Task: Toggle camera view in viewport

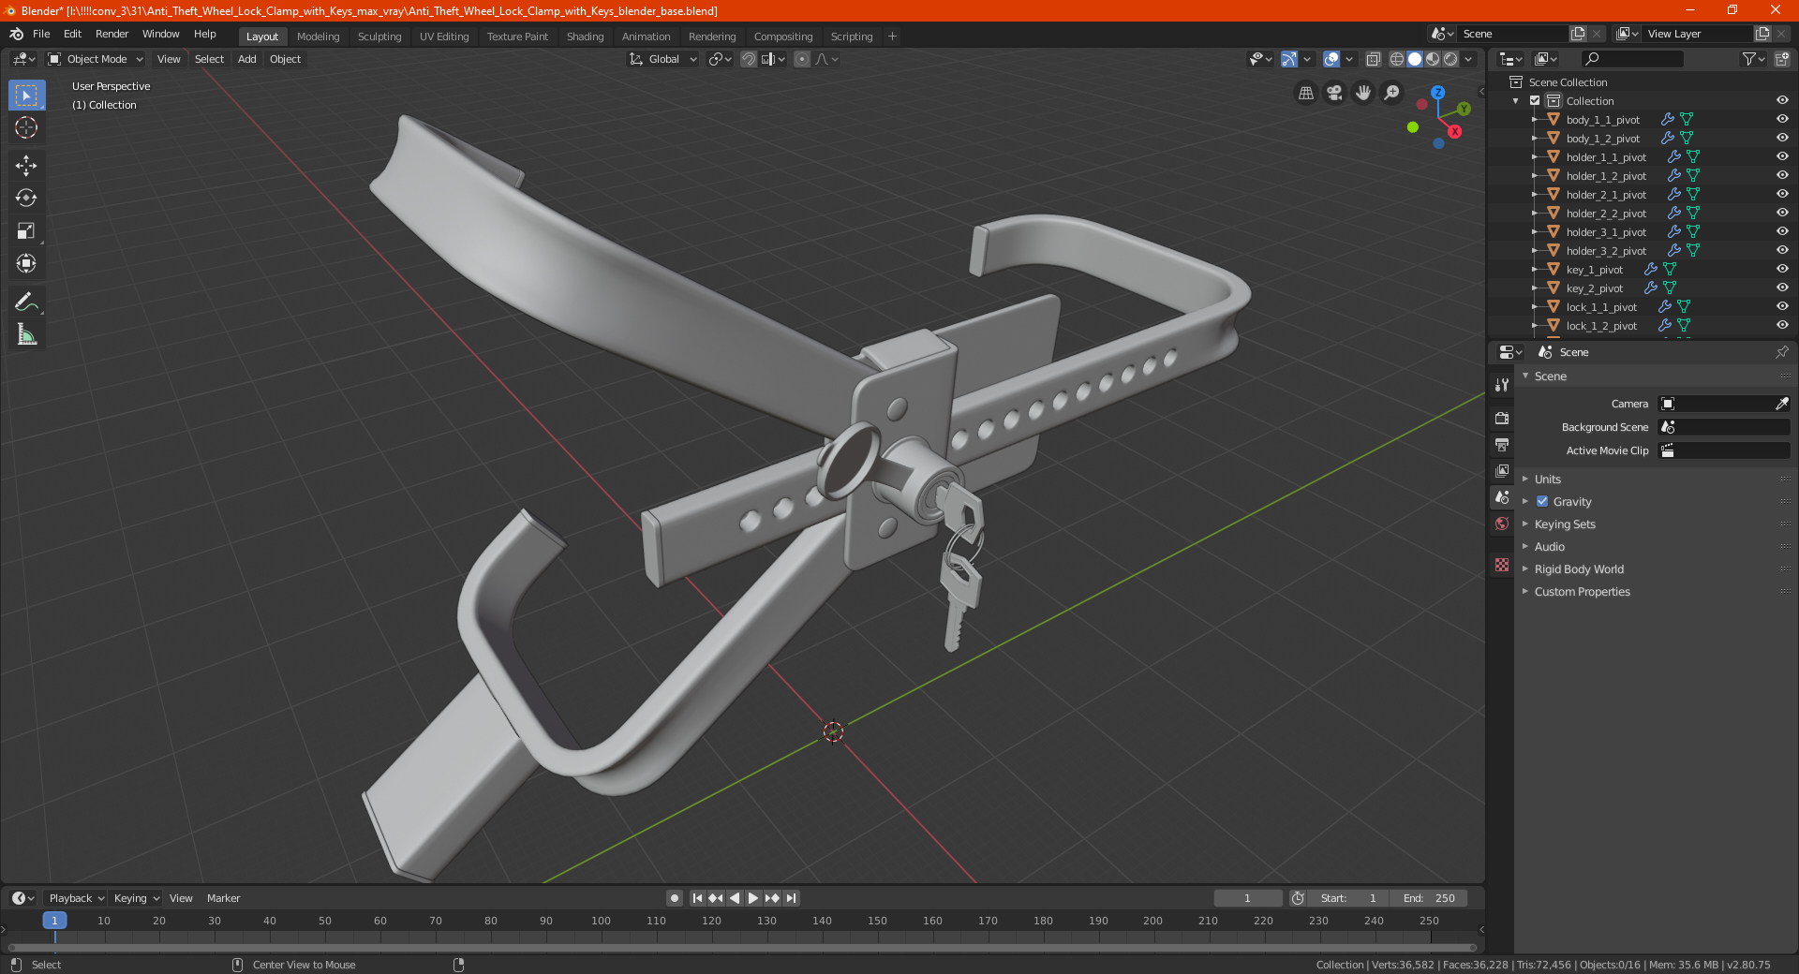Action: [1334, 93]
